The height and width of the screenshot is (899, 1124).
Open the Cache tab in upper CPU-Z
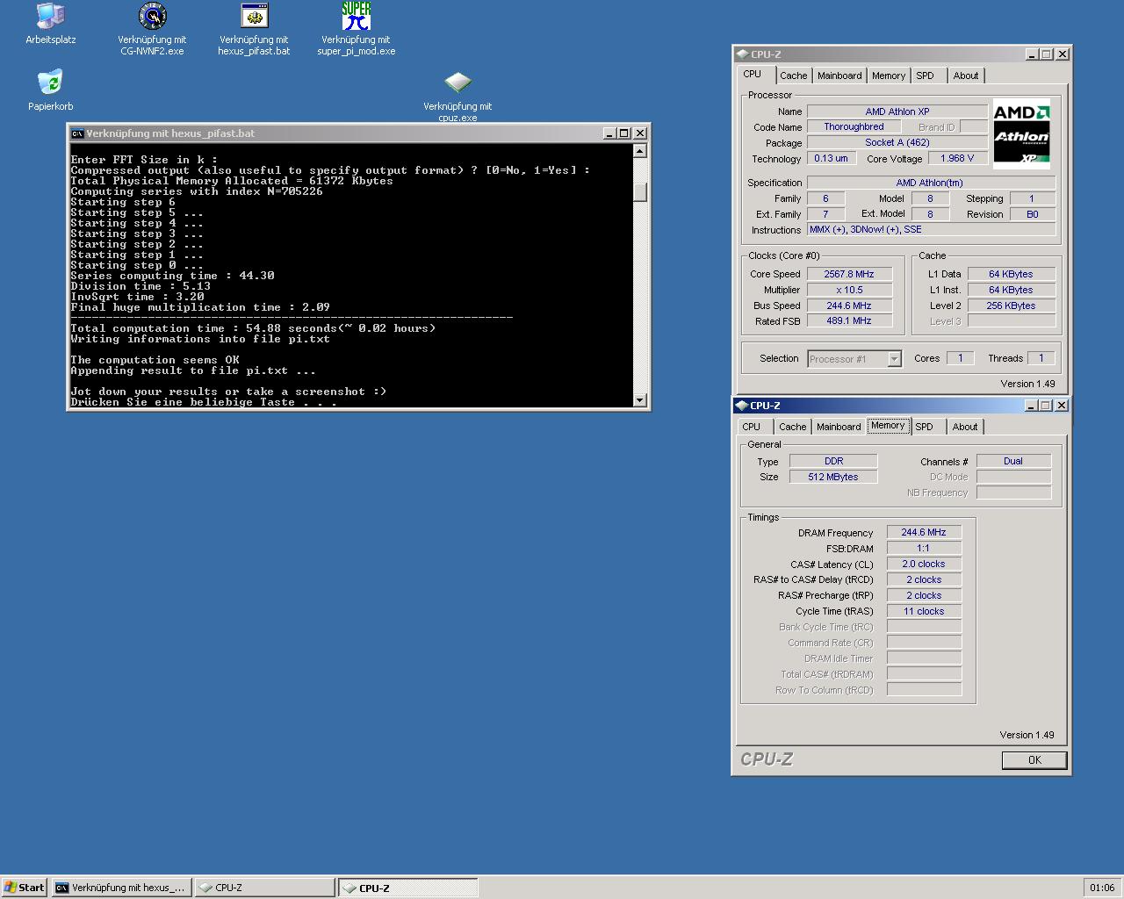[793, 76]
